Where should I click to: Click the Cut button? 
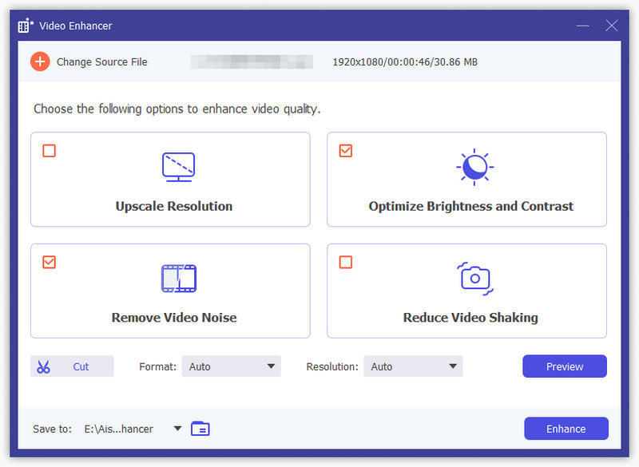pos(72,366)
